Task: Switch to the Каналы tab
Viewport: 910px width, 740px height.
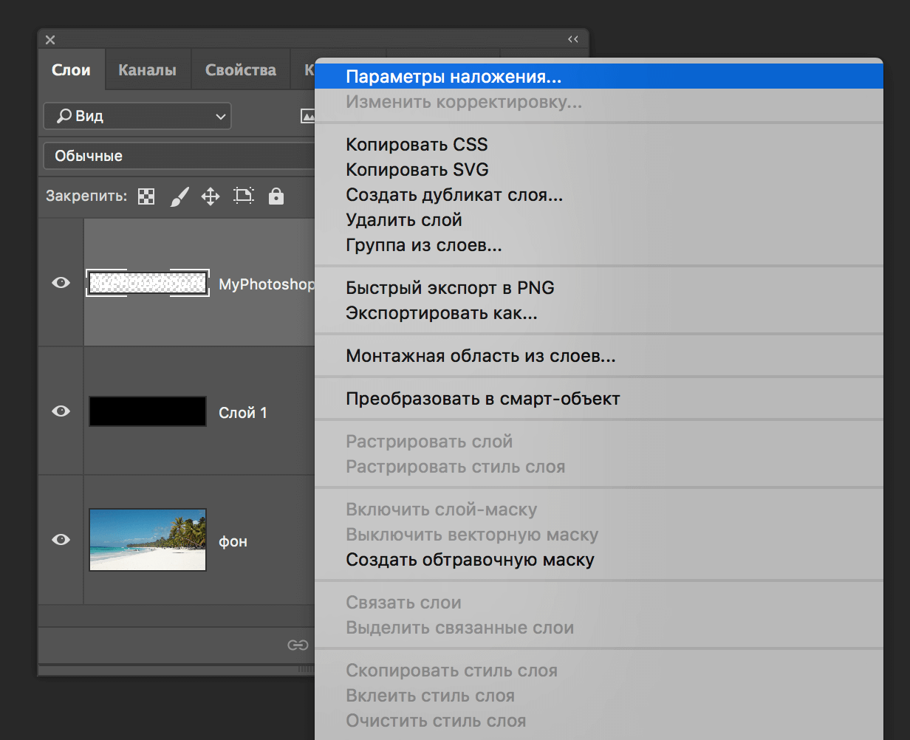Action: [x=148, y=71]
